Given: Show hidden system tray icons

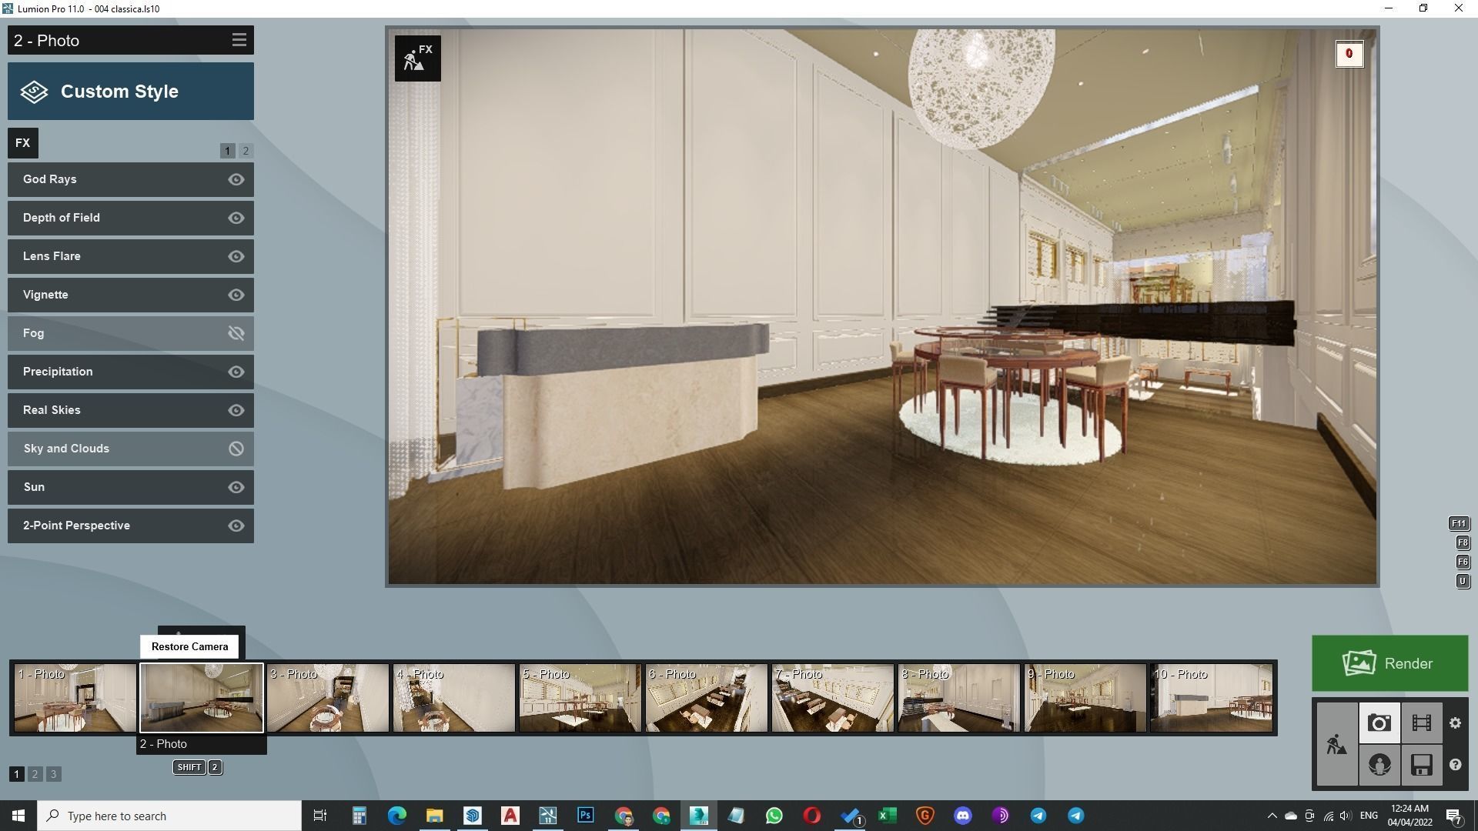Looking at the screenshot, I should pyautogui.click(x=1272, y=816).
